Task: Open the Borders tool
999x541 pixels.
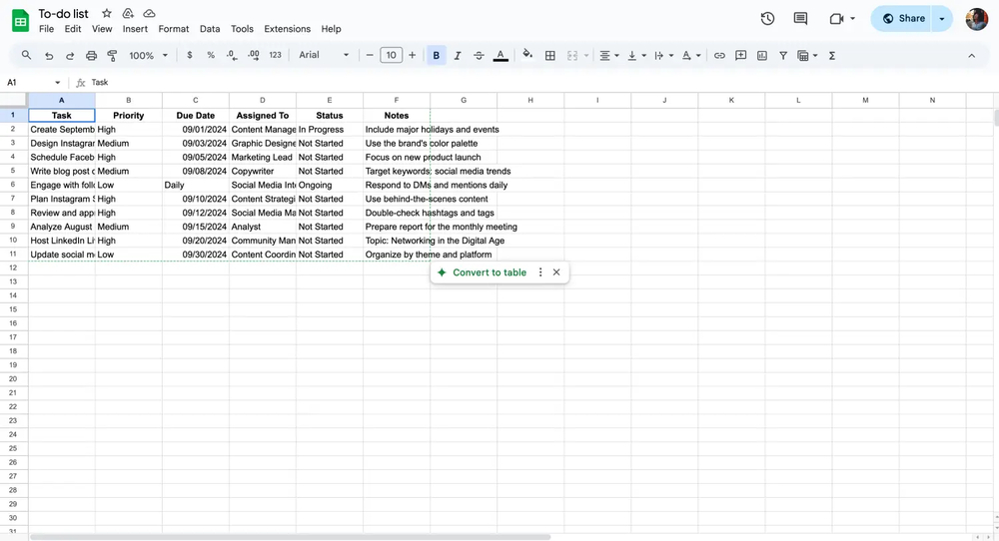Action: pos(549,56)
